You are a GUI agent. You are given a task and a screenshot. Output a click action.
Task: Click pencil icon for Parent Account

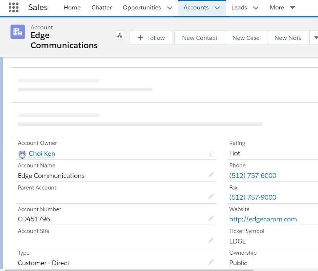[211, 196]
